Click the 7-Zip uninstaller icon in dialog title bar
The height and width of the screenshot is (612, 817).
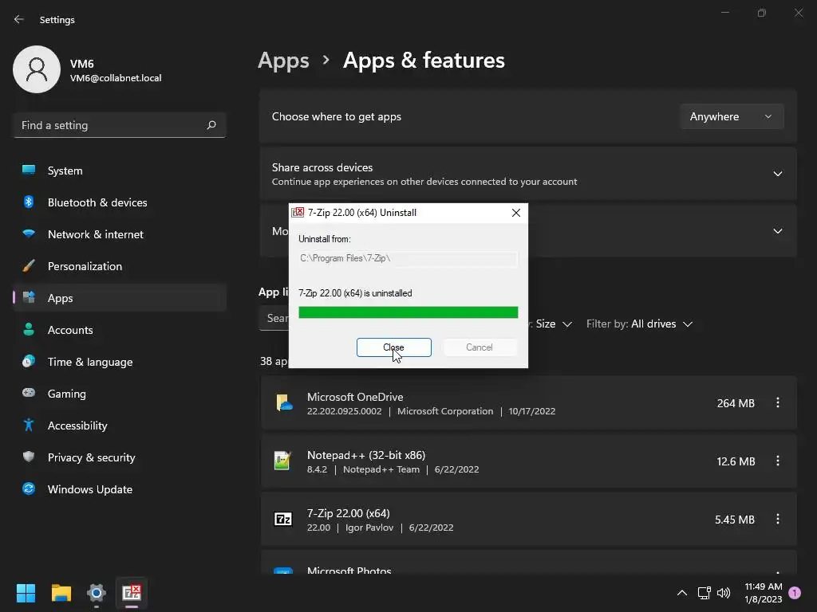pos(298,212)
